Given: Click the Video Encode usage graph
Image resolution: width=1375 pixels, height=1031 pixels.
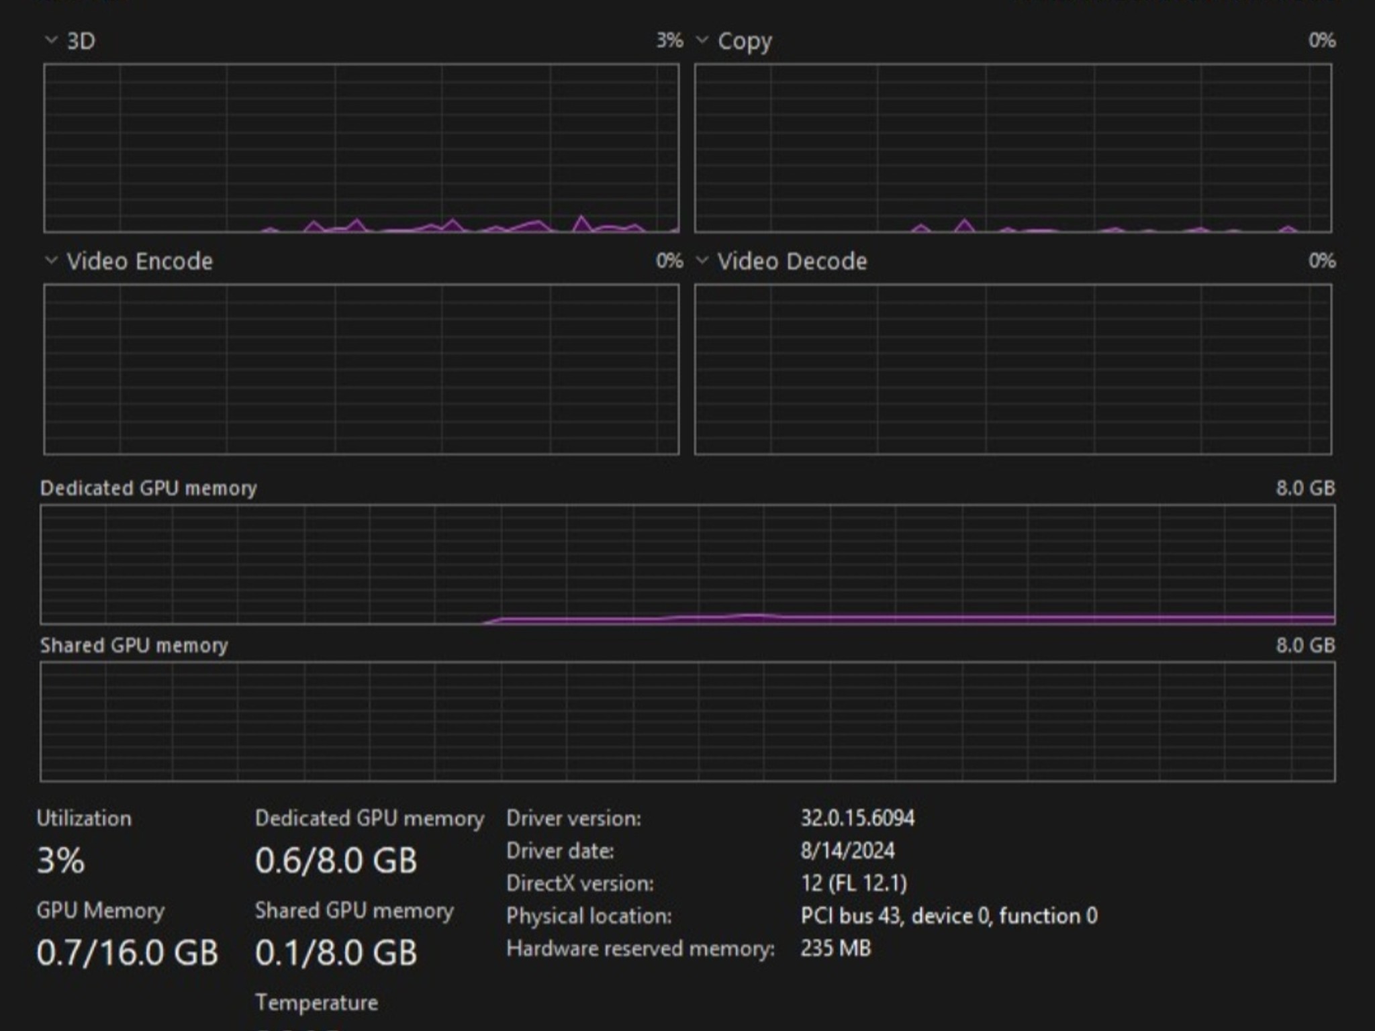Looking at the screenshot, I should coord(361,369).
